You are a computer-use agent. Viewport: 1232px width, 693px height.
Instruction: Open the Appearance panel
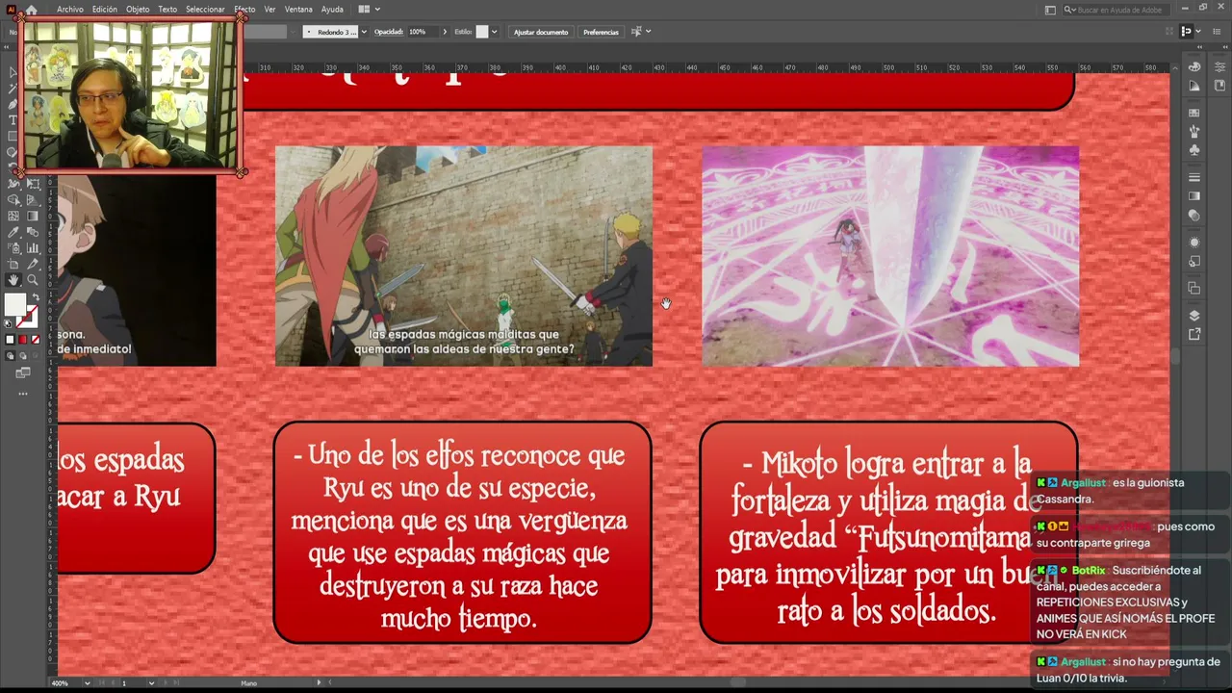[x=1194, y=243]
